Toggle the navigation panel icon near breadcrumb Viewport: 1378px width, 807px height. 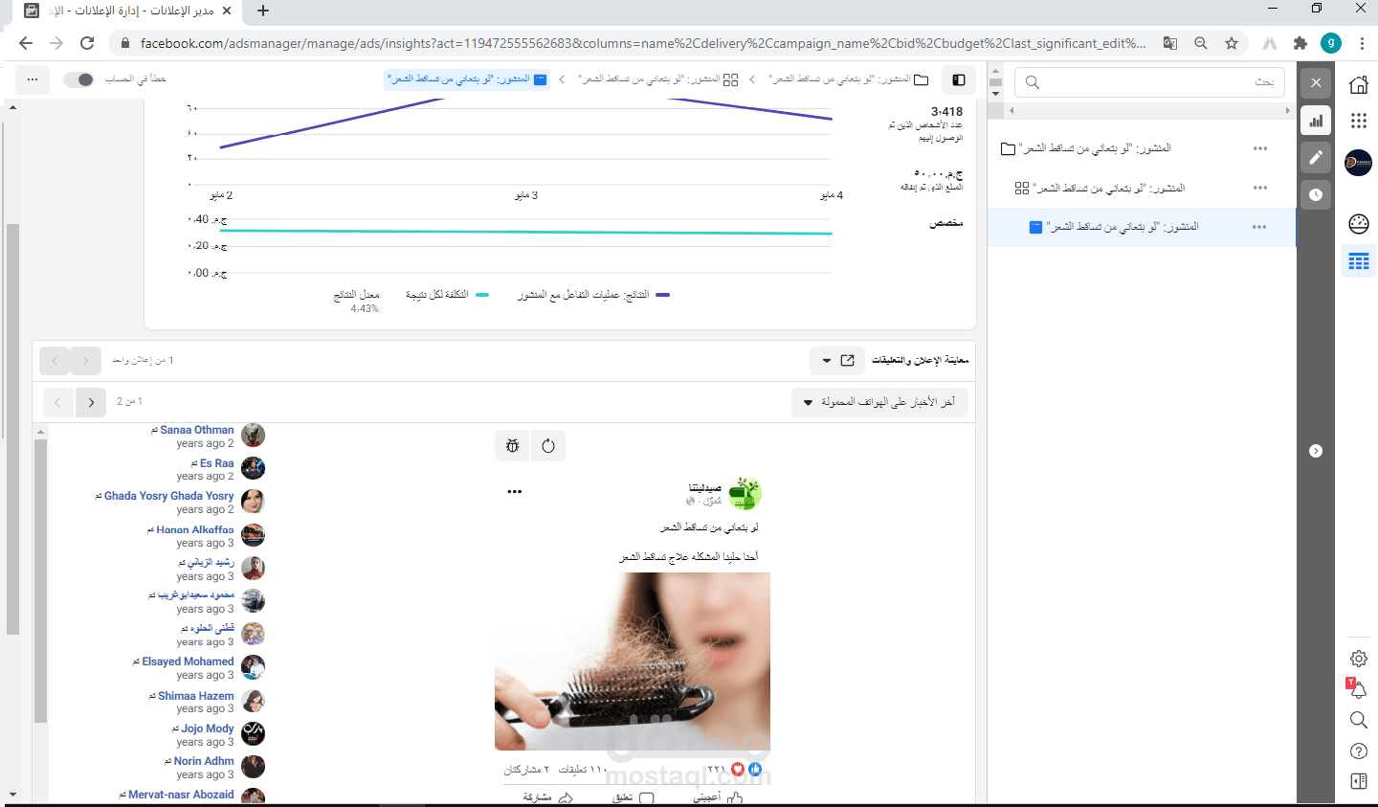pyautogui.click(x=959, y=79)
